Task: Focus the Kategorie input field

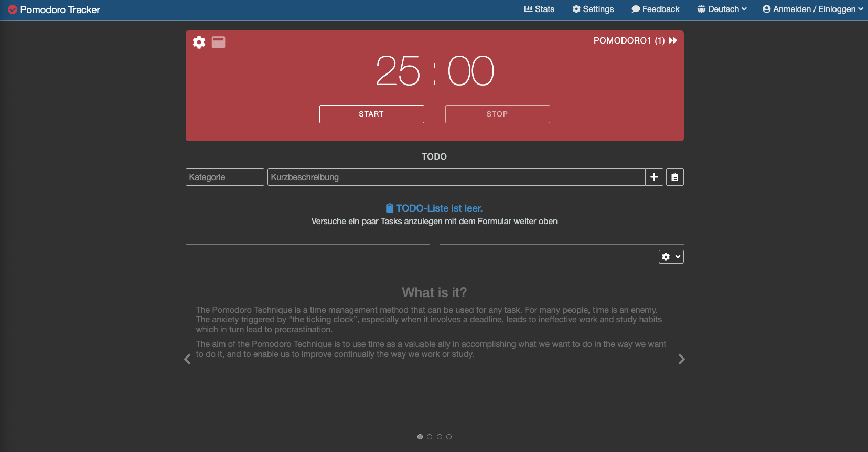Action: pos(225,177)
